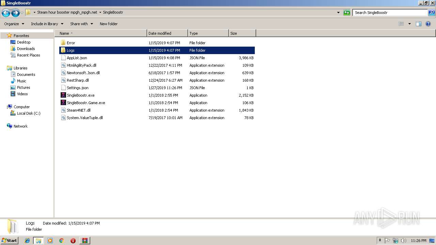The width and height of the screenshot is (436, 245).
Task: Open the Organize dropdown menu
Action: click(x=14, y=24)
